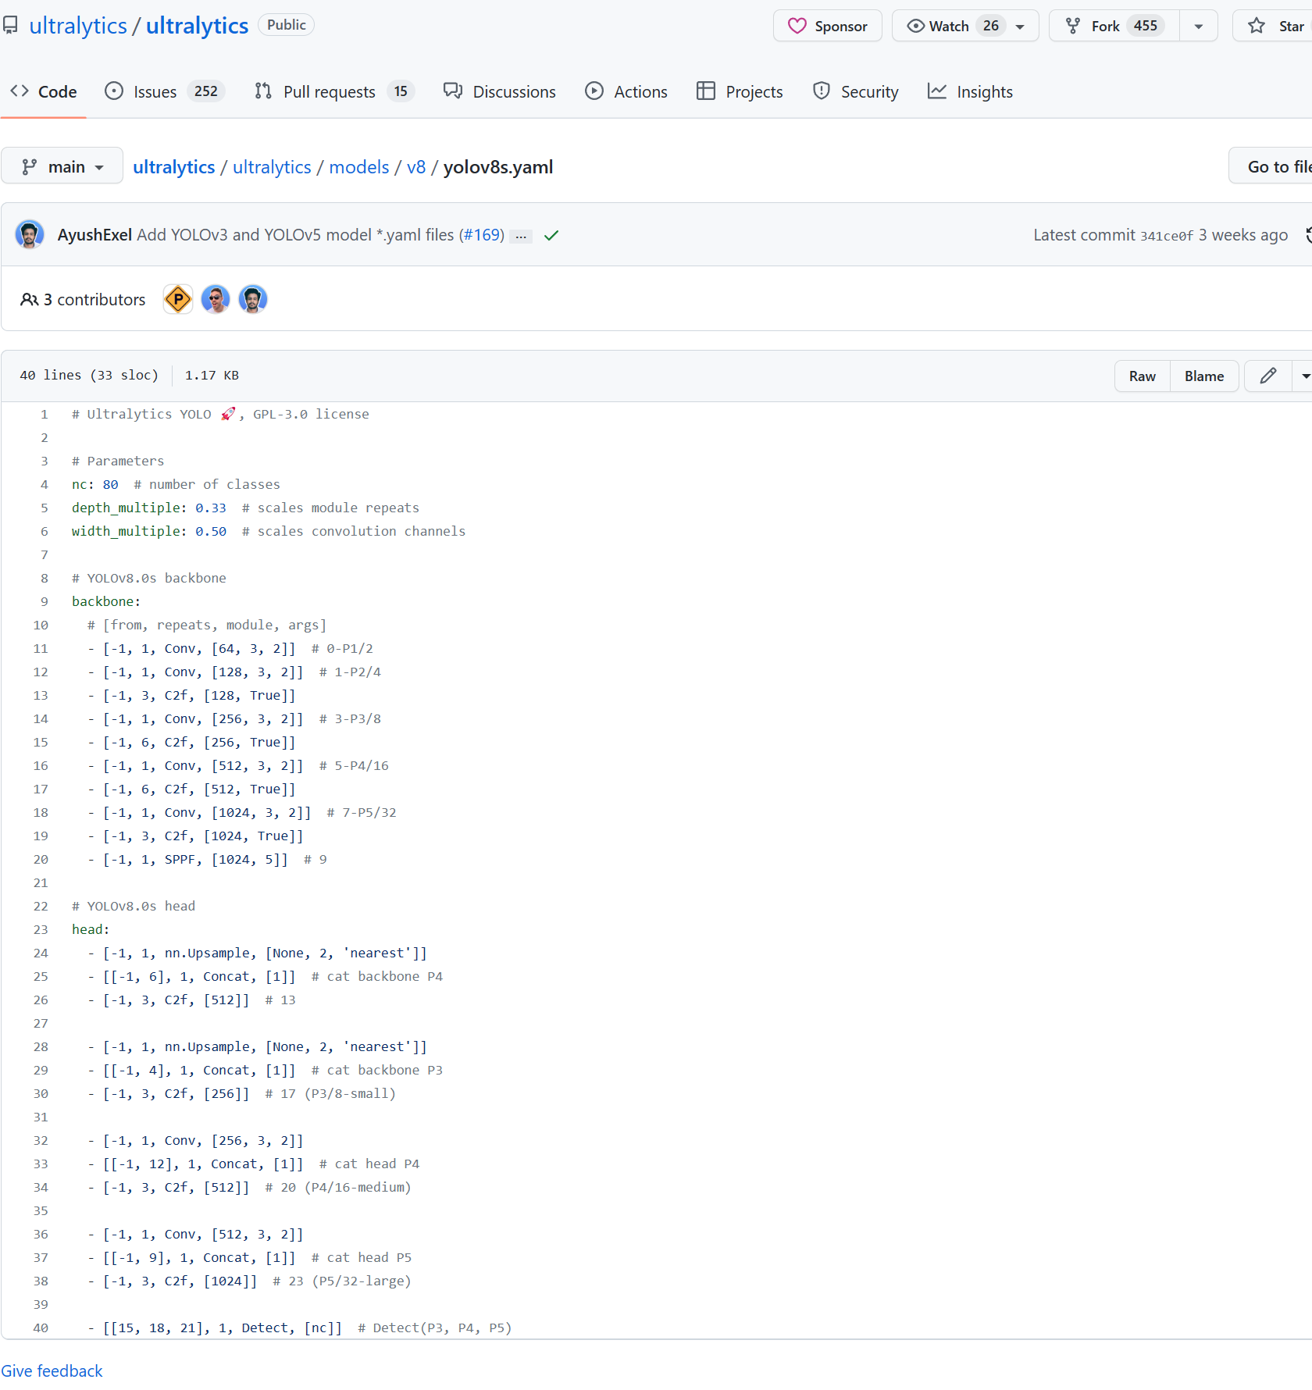Open AyushExel's avatar in commit row

30,234
